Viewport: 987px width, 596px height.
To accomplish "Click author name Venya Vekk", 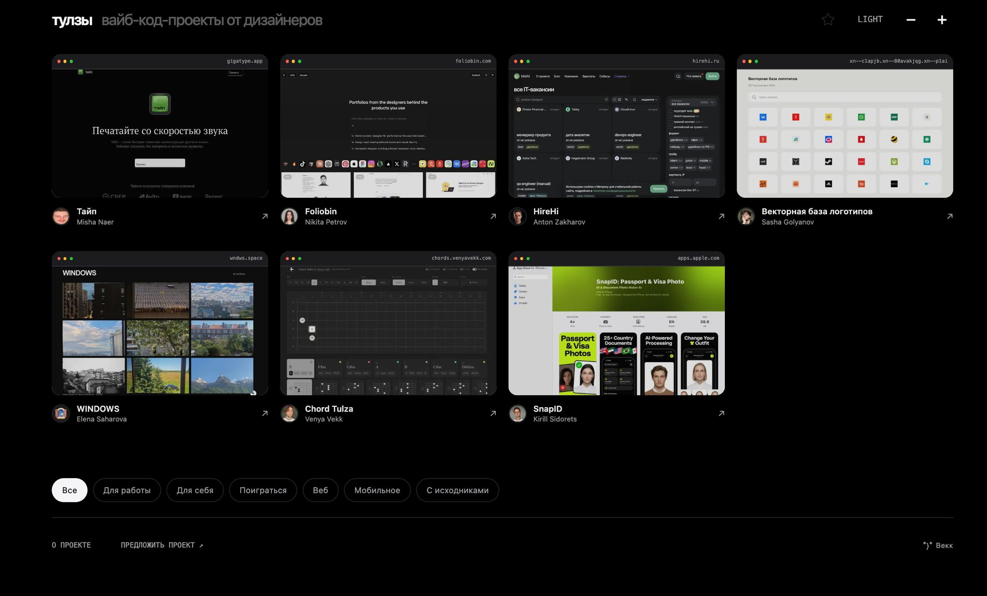I will coord(323,419).
